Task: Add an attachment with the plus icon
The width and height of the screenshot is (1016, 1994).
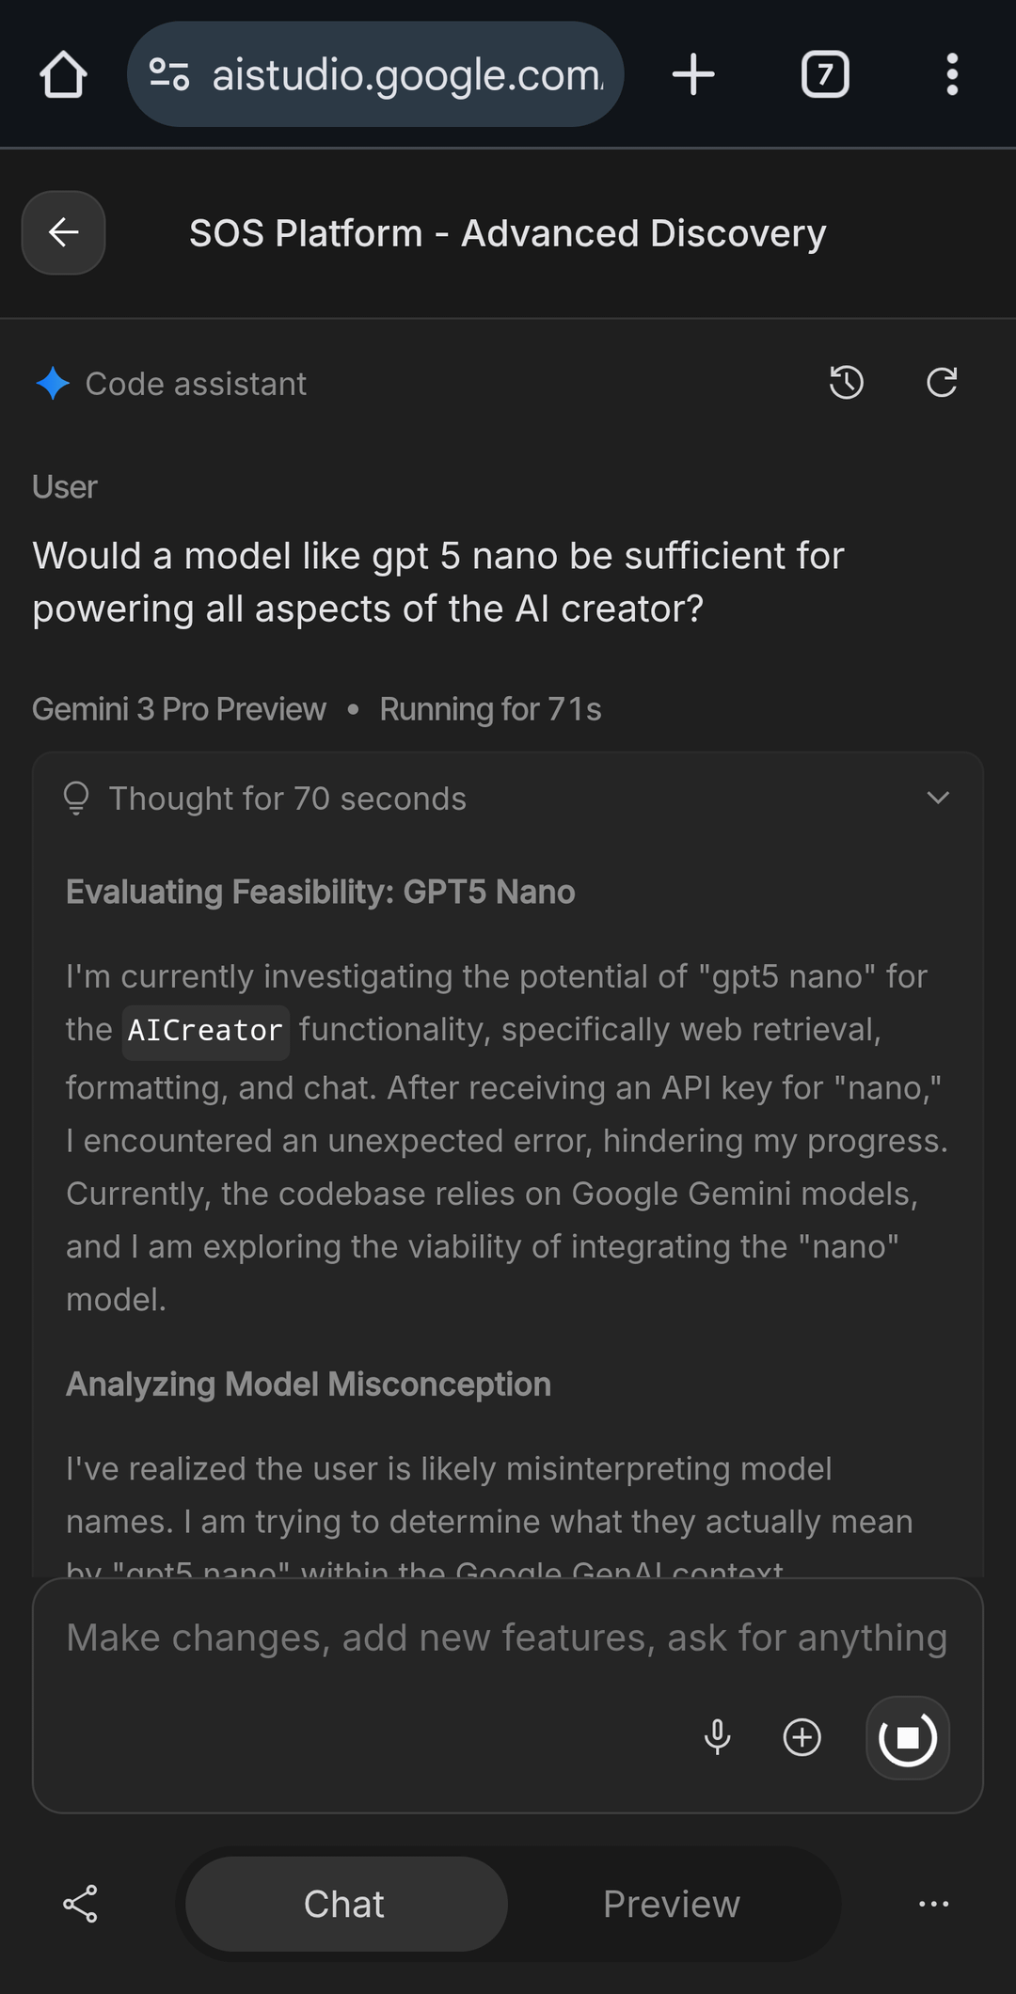Action: pos(802,1737)
